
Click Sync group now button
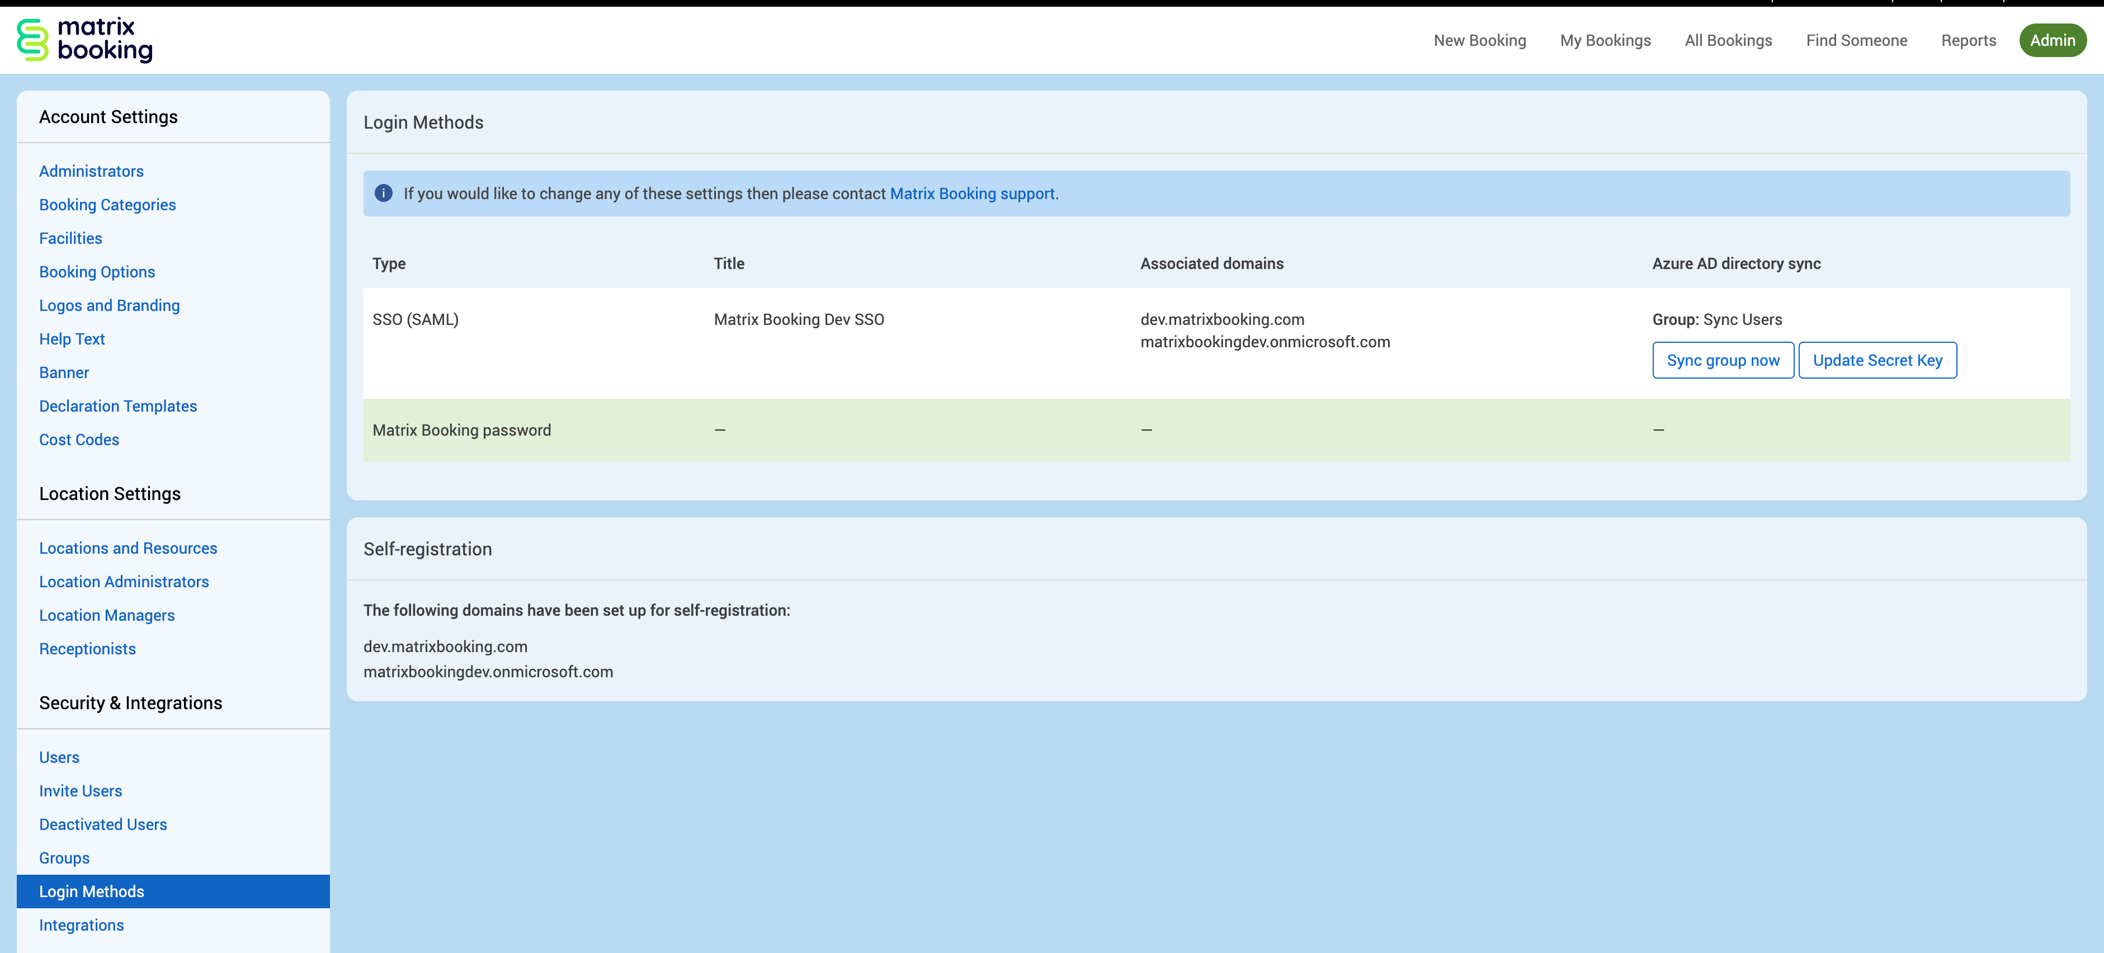coord(1723,360)
